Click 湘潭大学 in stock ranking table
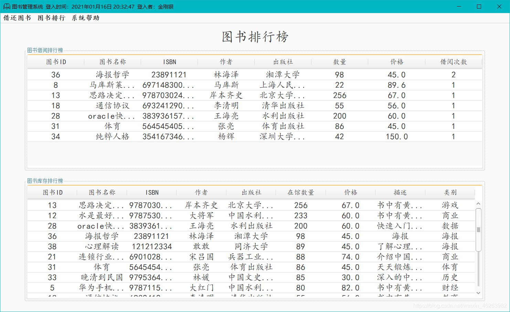510x312 pixels. point(251,236)
